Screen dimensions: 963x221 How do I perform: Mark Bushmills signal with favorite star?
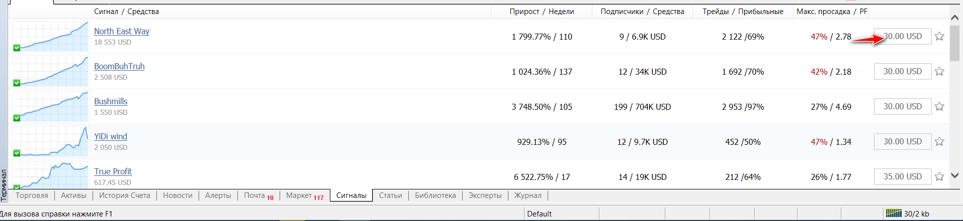coord(939,106)
